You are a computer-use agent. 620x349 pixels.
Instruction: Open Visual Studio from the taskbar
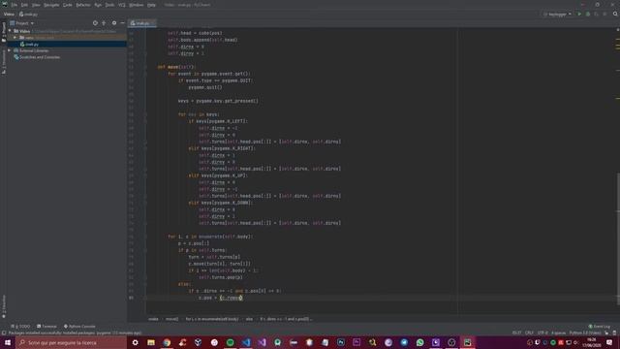(262, 342)
